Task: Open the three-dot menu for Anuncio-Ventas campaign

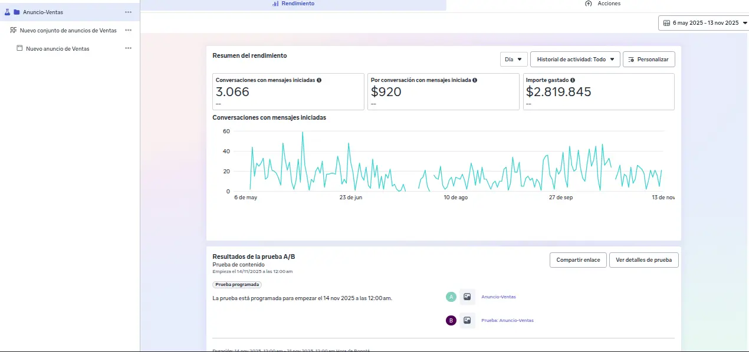Action: point(128,12)
